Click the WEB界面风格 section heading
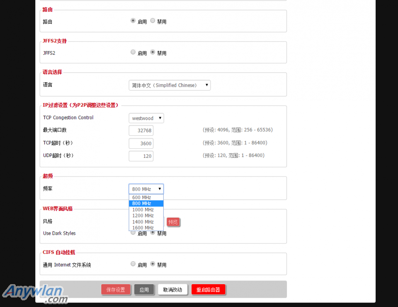 coord(58,209)
